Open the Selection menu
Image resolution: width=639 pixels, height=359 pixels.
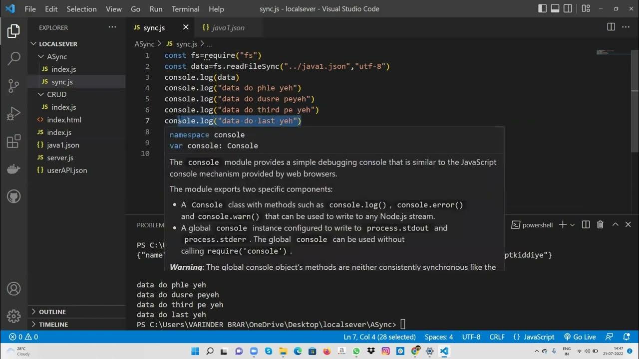pos(81,9)
